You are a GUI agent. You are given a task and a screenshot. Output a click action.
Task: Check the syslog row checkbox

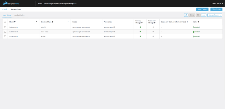pos(5,36)
